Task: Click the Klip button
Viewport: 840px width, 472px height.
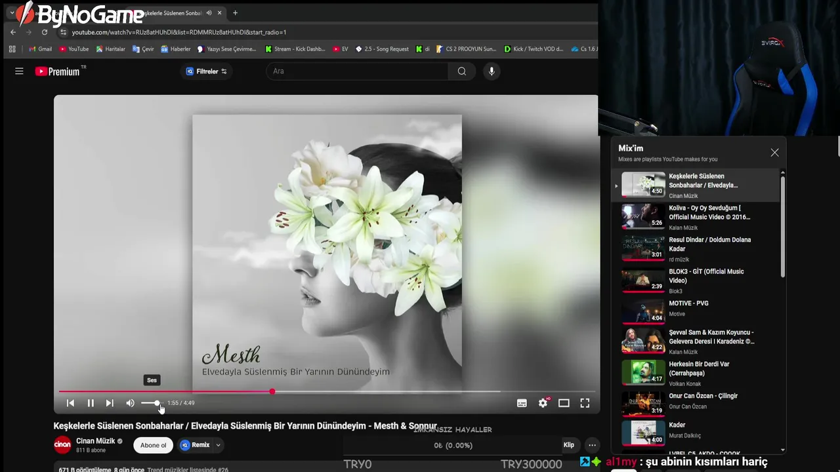Action: tap(568, 445)
